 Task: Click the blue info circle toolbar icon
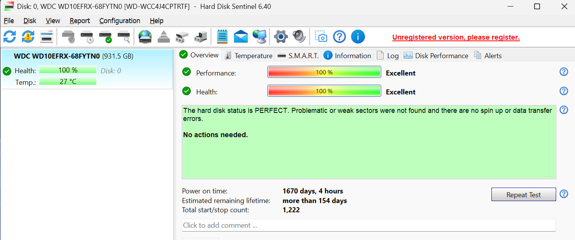click(358, 37)
